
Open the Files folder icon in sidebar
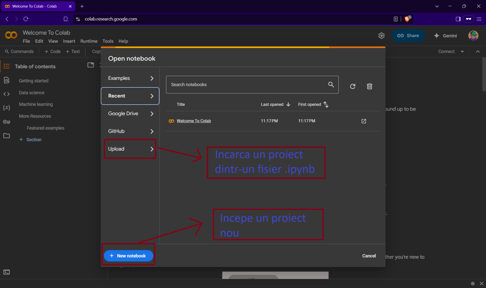tap(7, 136)
